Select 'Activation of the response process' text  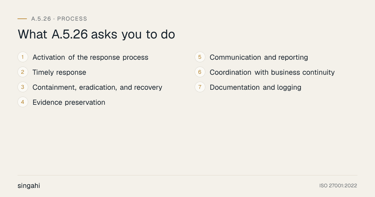point(90,58)
